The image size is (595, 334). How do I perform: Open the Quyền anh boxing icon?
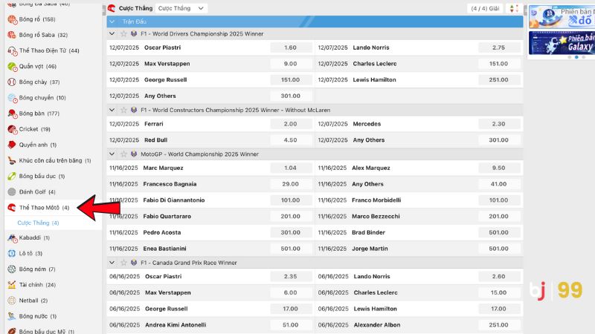(12, 145)
